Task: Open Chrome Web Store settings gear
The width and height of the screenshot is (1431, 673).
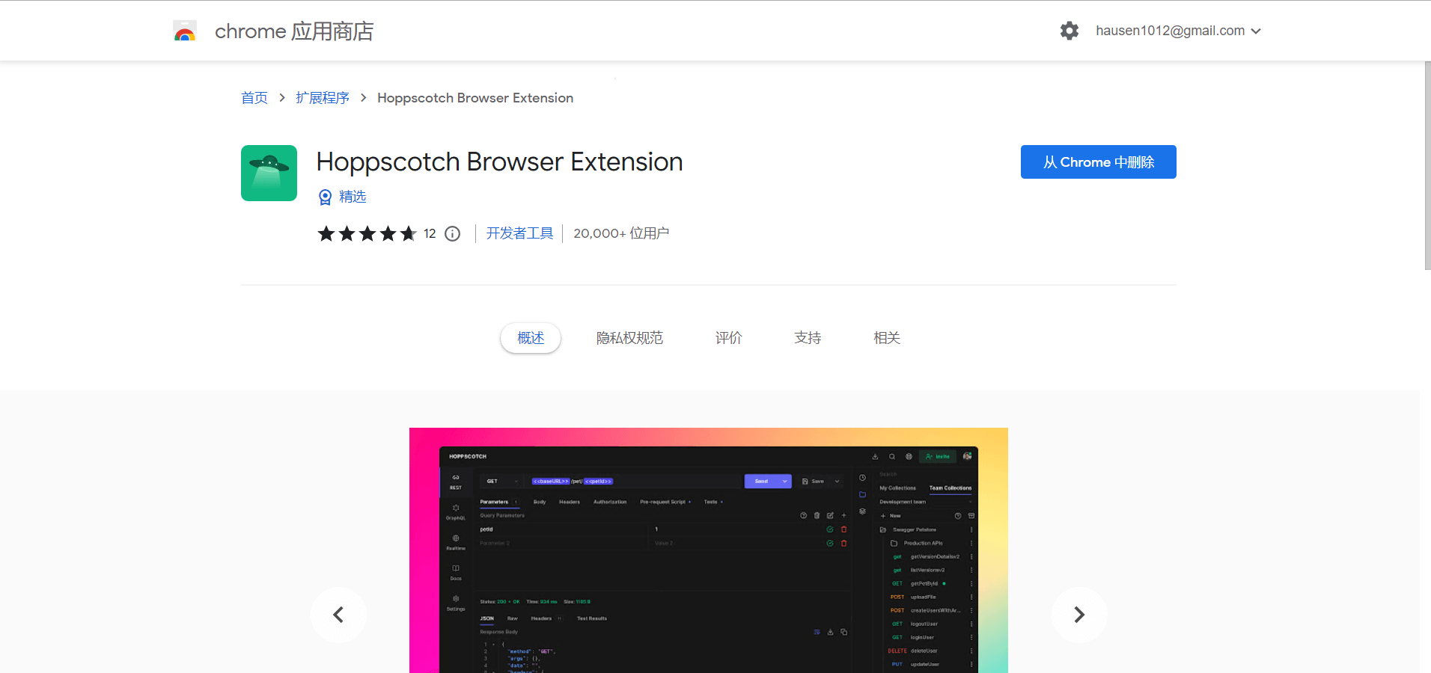Action: tap(1069, 31)
